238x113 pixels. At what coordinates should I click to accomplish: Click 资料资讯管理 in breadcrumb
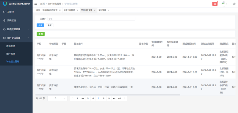pyautogui.click(x=54, y=4)
